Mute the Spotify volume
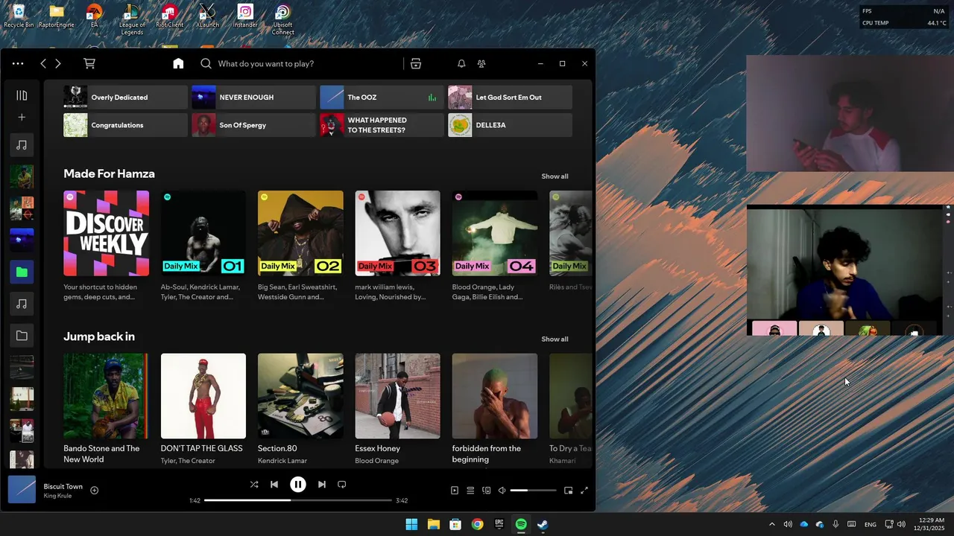This screenshot has height=536, width=954. click(502, 491)
